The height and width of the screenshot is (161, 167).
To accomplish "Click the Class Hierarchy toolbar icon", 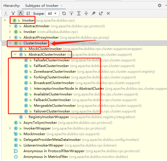I will [x=6, y=13].
